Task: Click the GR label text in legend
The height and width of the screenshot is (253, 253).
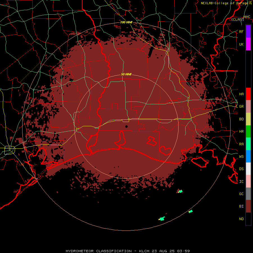Action: tap(241, 107)
